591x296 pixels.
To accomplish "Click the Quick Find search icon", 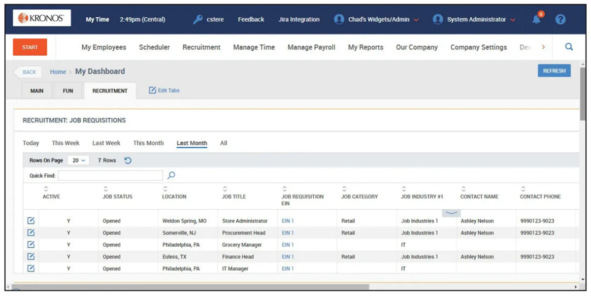I will coord(171,175).
